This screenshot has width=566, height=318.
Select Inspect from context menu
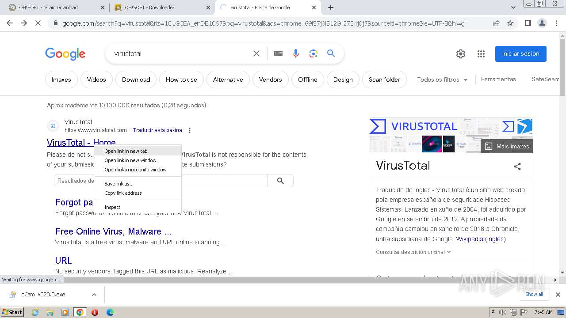point(138,207)
